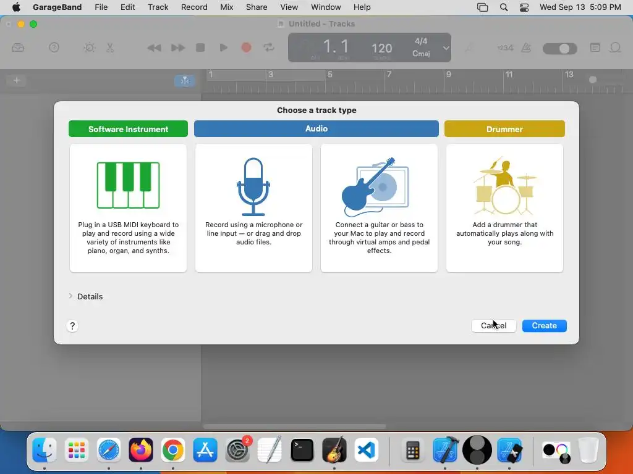Click the Software Instrument green header
Viewport: 633px width, 474px height.
[128, 129]
